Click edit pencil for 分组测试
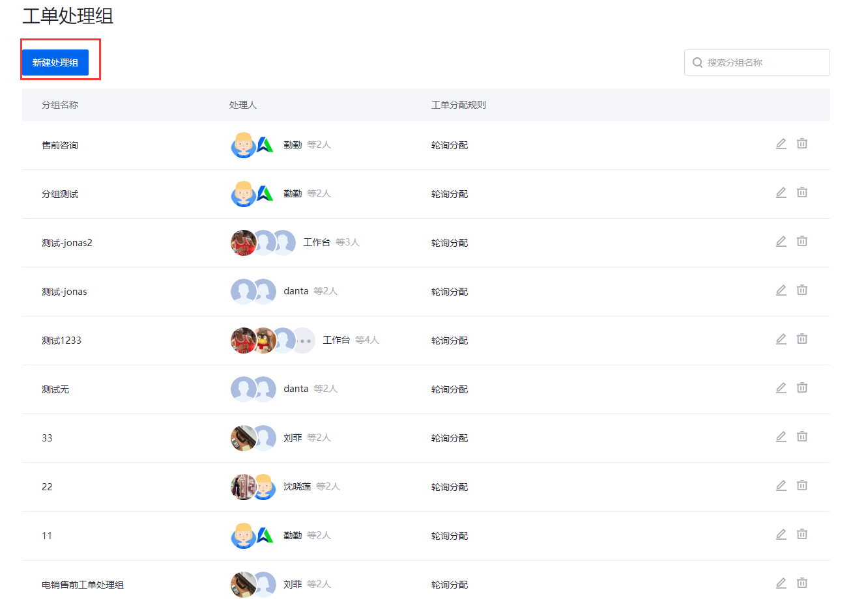This screenshot has height=599, width=851. [781, 193]
